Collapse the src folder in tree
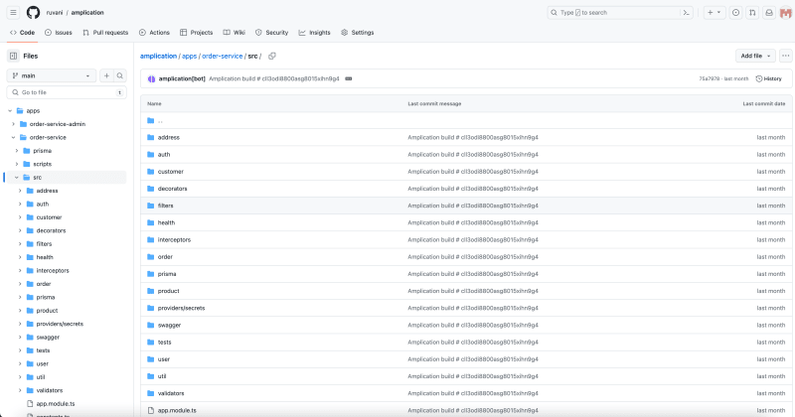 point(17,178)
